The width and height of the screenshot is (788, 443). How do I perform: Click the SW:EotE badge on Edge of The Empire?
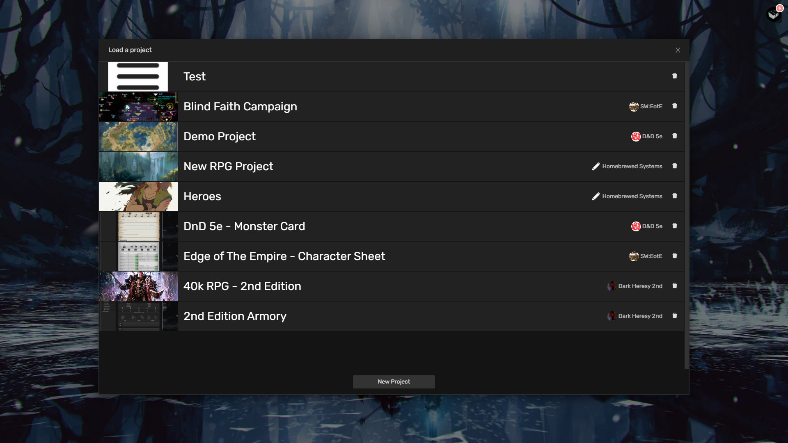pyautogui.click(x=645, y=256)
